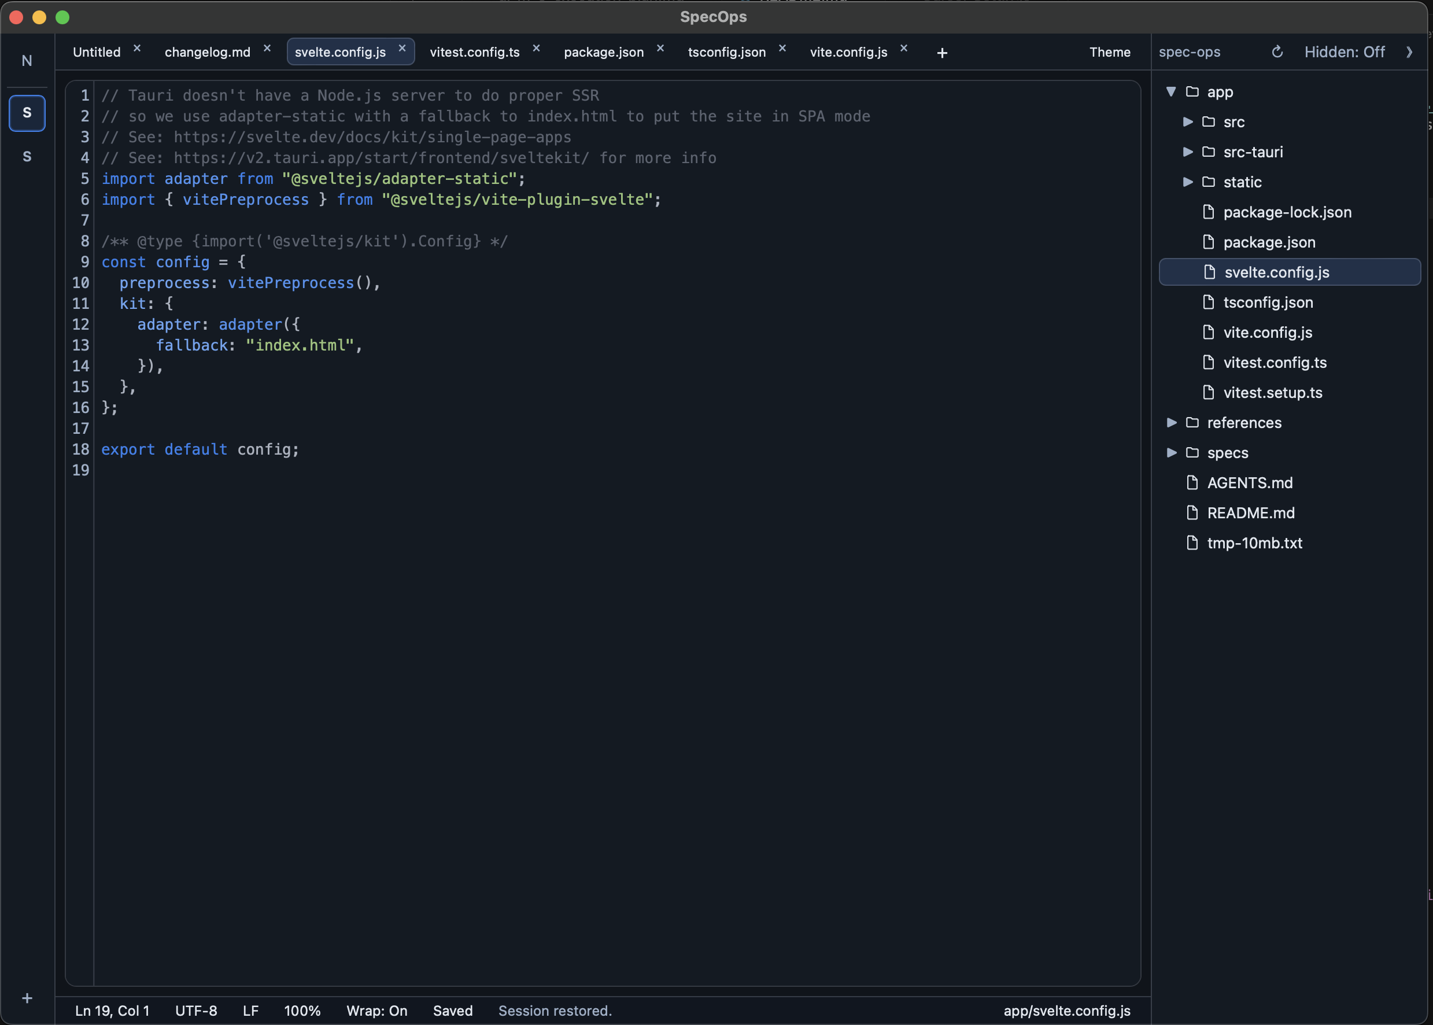Screen dimensions: 1433x1025
Task: Click the SpecOps window title
Action: tap(713, 17)
